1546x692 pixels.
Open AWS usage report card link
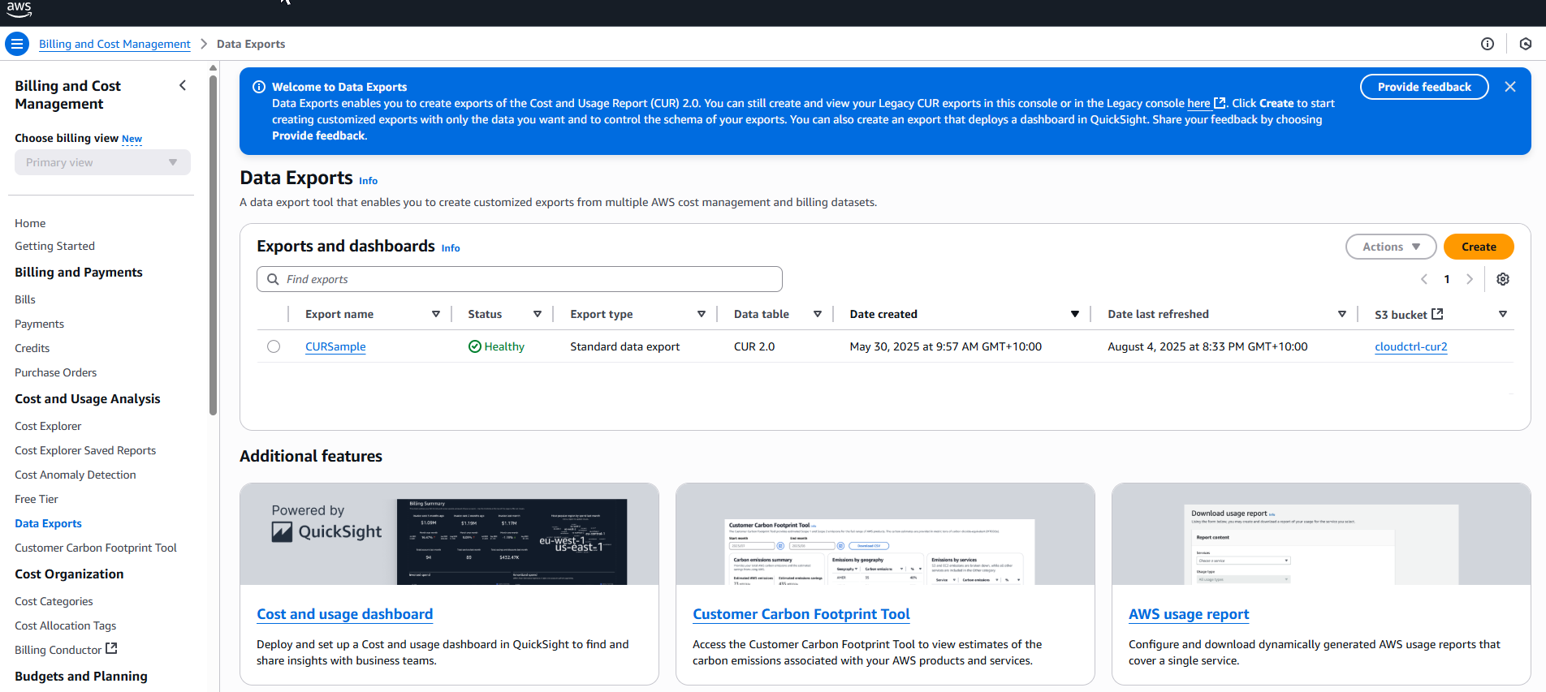click(x=1189, y=614)
